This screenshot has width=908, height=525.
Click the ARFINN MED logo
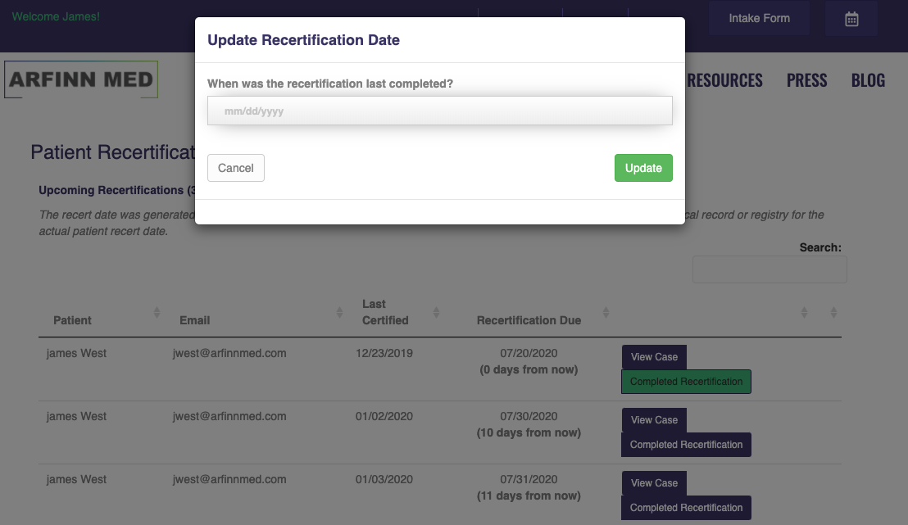click(x=80, y=79)
